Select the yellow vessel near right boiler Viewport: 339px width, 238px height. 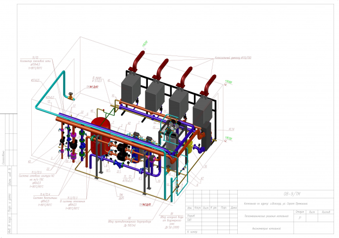190,147
